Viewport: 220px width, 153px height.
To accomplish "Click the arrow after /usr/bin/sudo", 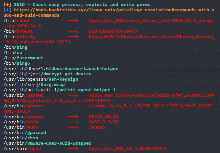I will point(73,127).
